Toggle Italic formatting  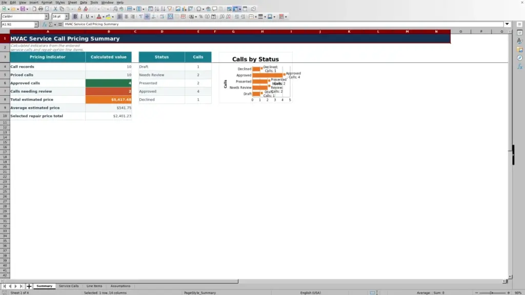point(81,17)
